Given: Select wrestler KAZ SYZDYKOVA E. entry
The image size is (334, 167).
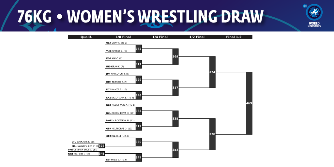Looking at the screenshot, I should pos(120,98).
